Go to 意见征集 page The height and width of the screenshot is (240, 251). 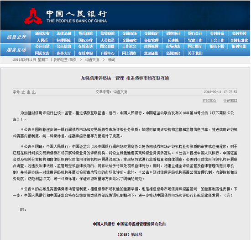coord(151,53)
